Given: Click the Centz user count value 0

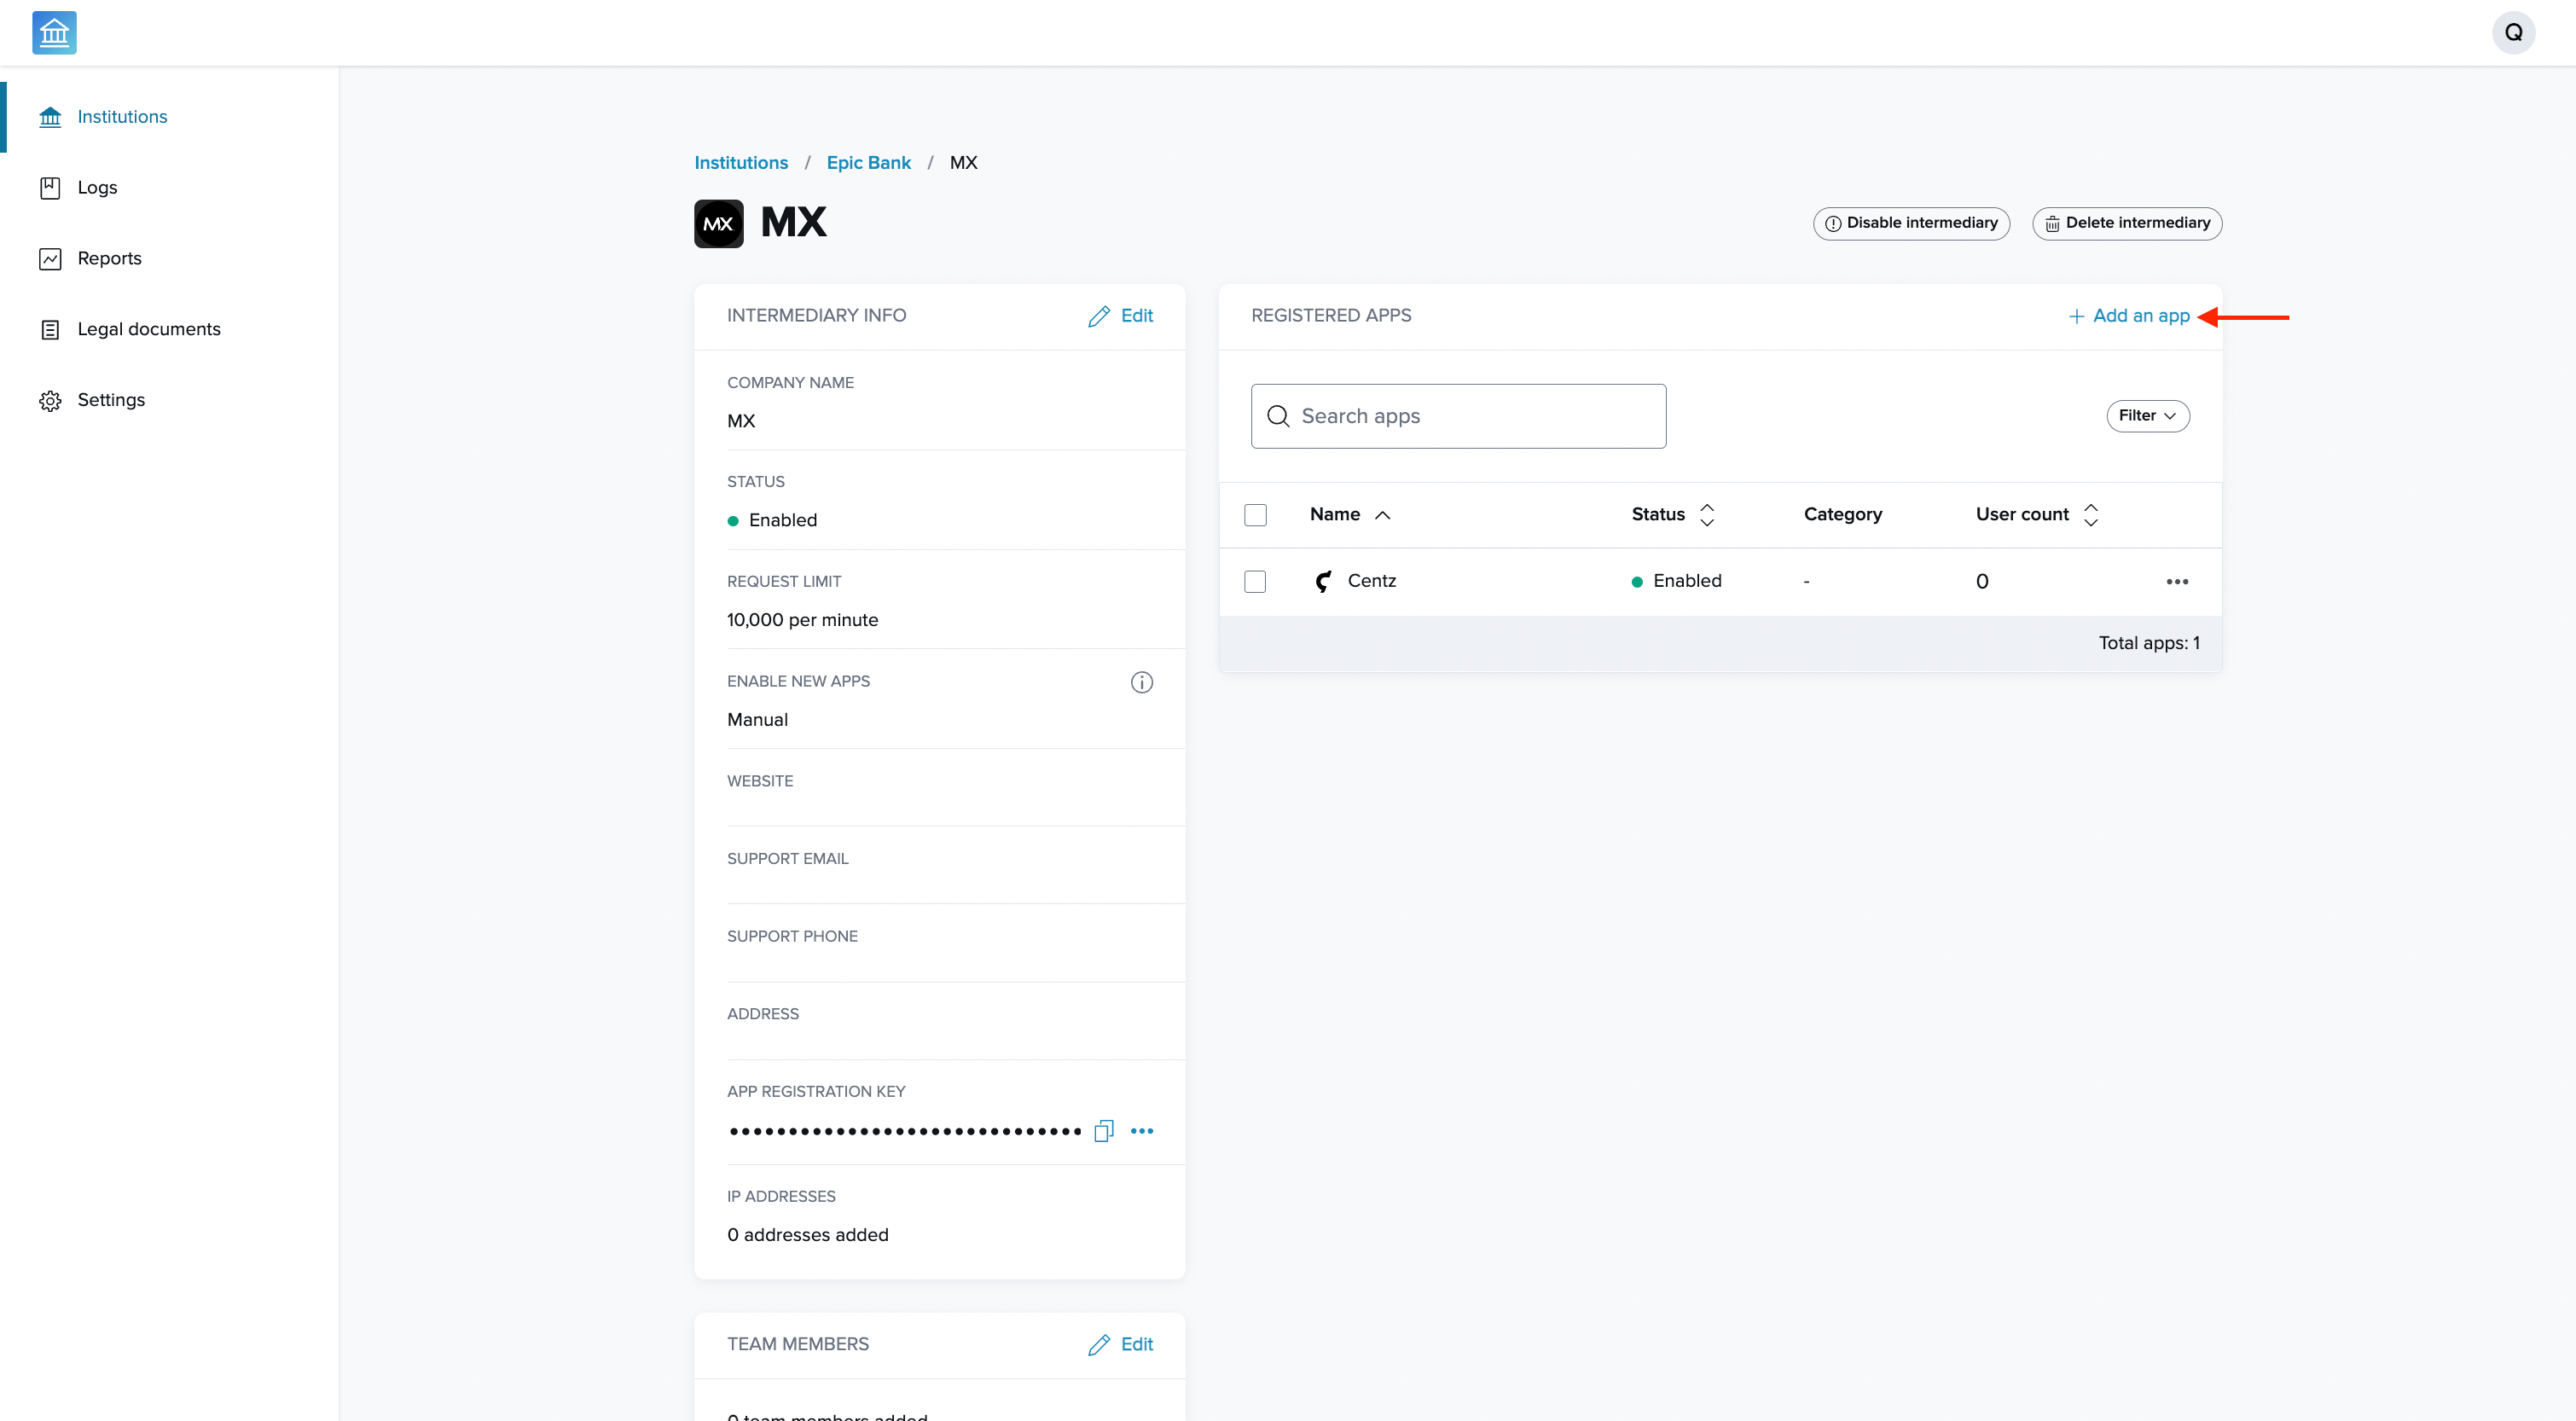Looking at the screenshot, I should point(1982,582).
